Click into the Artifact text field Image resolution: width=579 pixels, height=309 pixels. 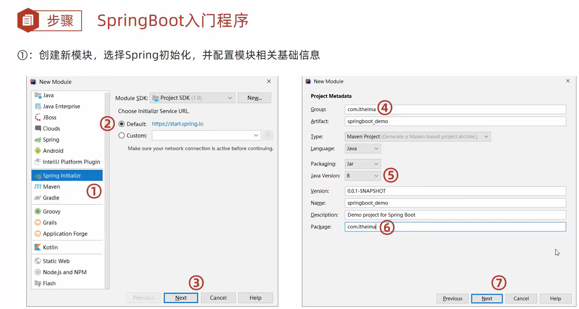(455, 121)
